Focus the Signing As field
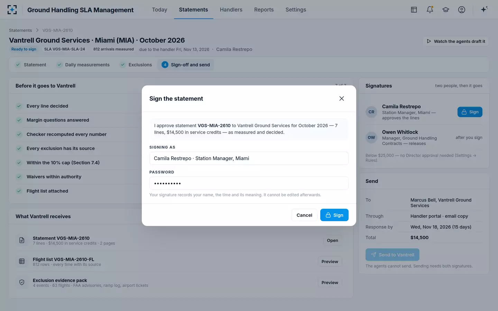 [x=249, y=158]
